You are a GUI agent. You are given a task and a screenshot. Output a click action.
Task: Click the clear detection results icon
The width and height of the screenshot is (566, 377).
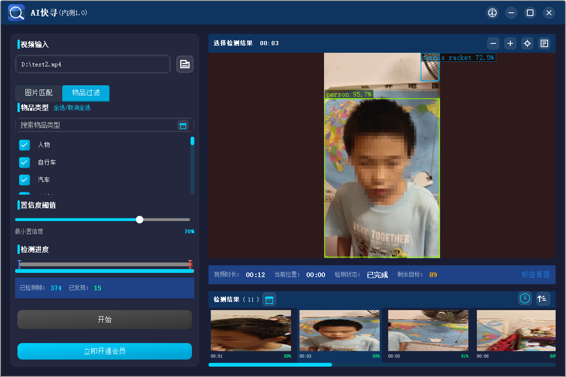coord(269,300)
